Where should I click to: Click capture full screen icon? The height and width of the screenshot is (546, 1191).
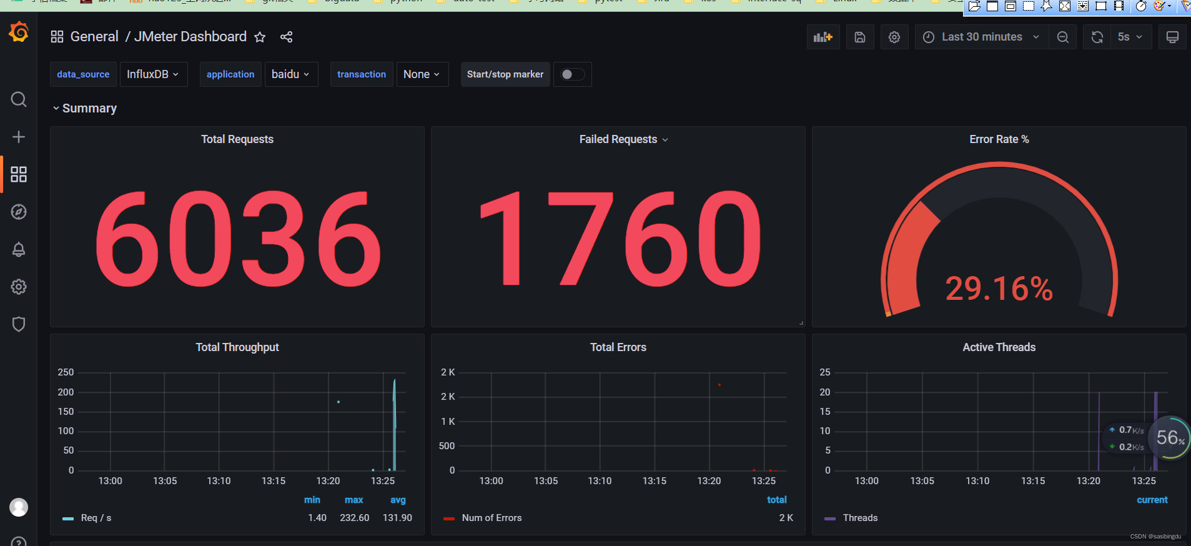click(x=1065, y=6)
